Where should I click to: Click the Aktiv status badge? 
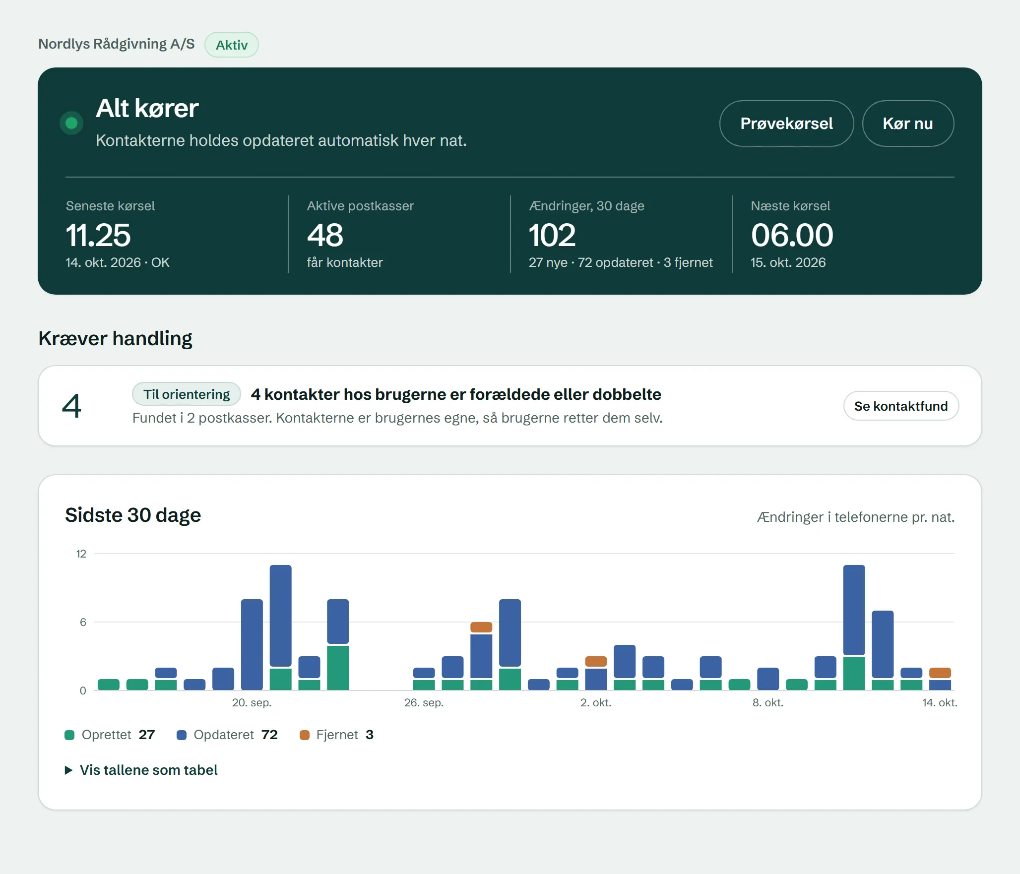point(232,45)
